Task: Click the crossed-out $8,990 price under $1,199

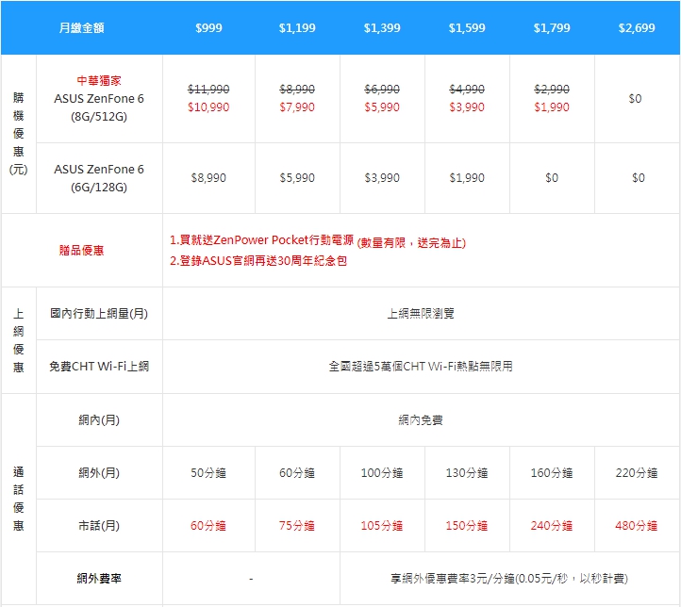Action: click(297, 90)
